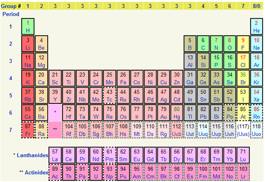Open the Lutetium (Lu) cell
265x182 pixels.
coord(243,155)
